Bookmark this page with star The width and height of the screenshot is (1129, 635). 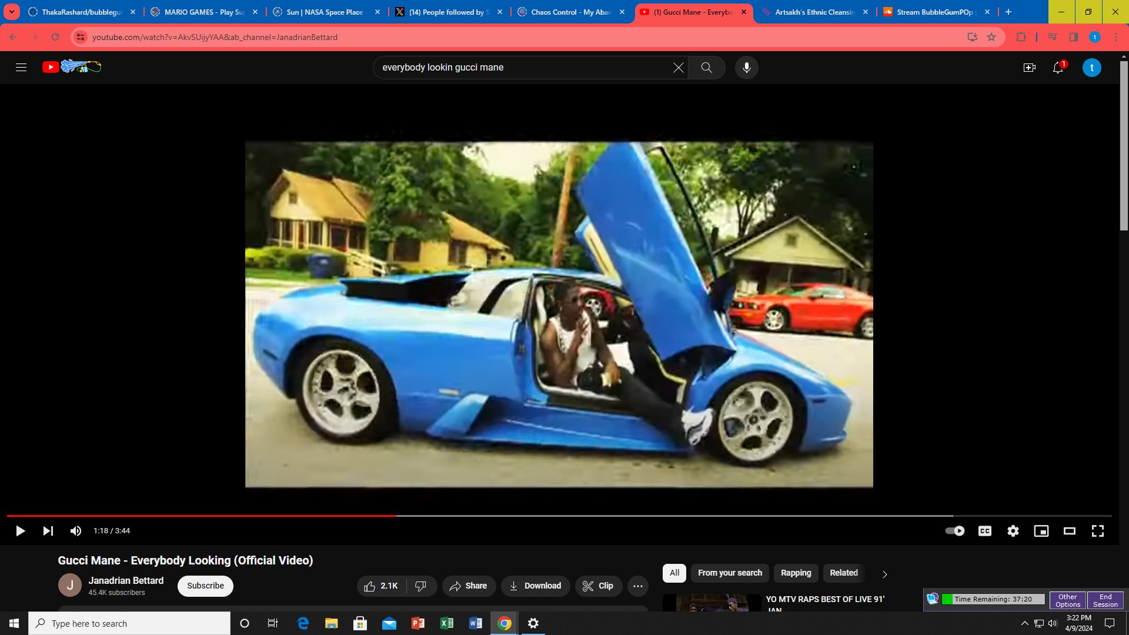click(x=991, y=37)
